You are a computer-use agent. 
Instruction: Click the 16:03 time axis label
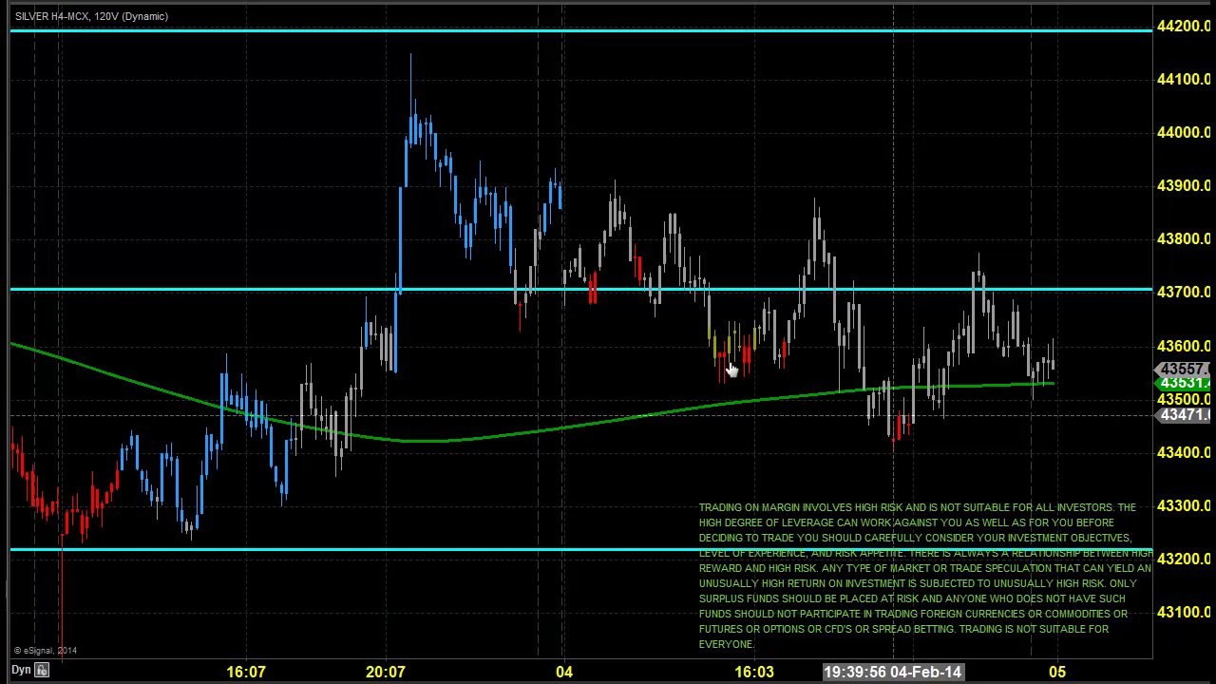coord(754,672)
